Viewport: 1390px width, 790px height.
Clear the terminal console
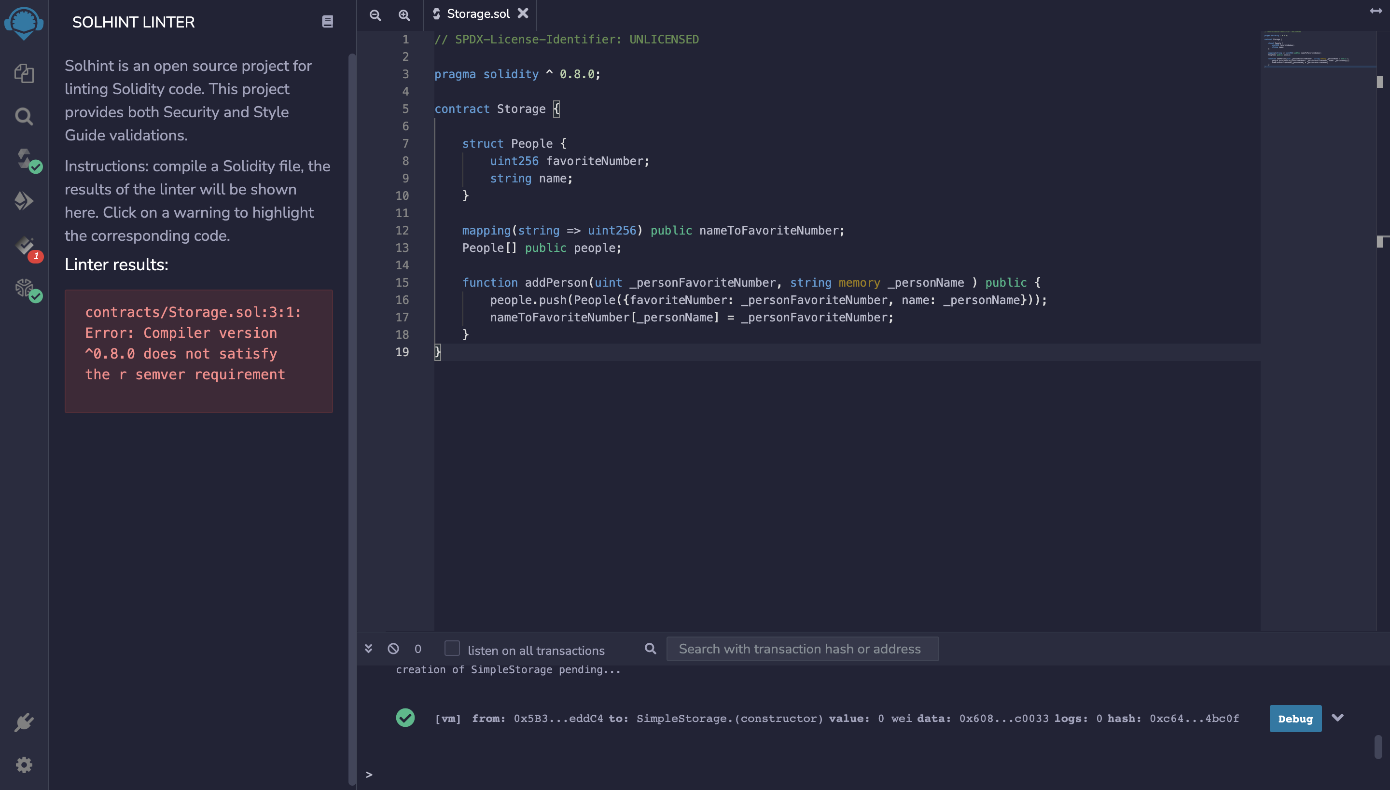pos(393,649)
